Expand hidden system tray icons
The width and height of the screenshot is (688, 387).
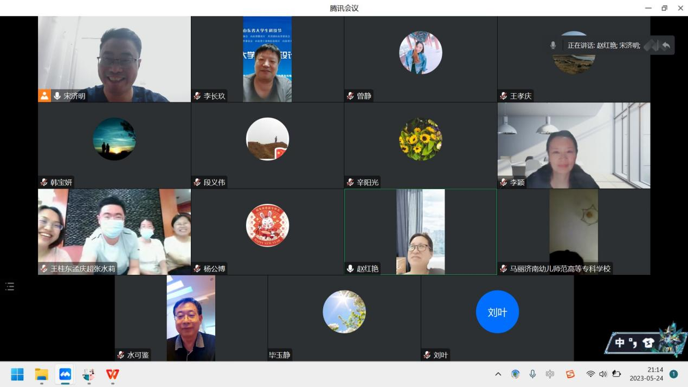point(498,374)
